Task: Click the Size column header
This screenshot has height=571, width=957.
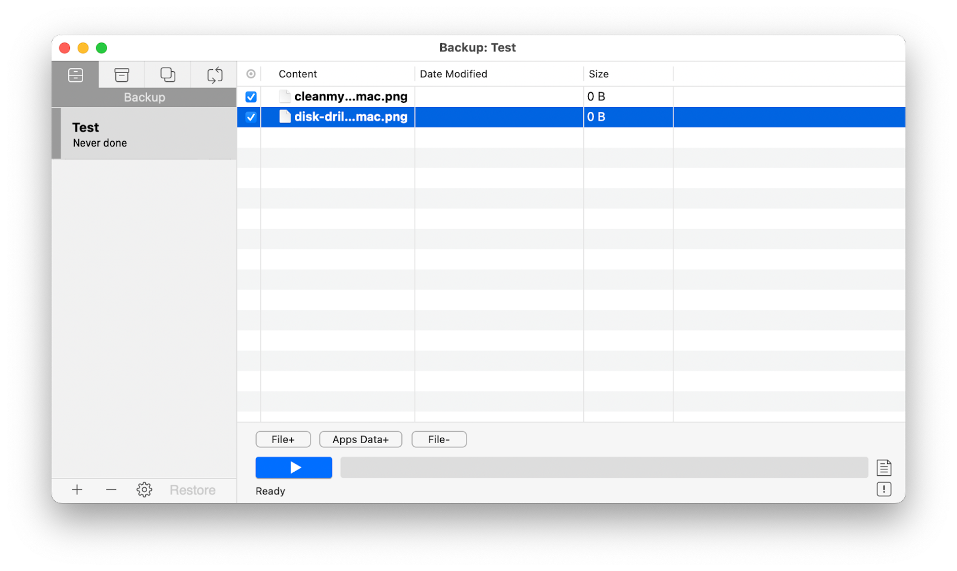Action: click(598, 74)
